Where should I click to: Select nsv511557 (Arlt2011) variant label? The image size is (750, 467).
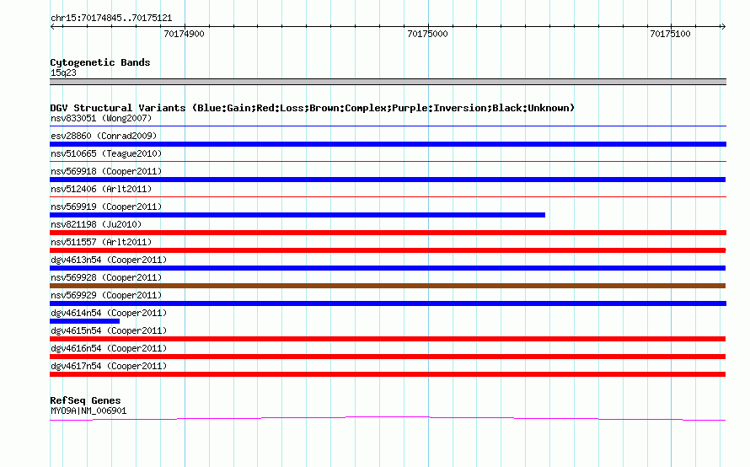pos(101,242)
